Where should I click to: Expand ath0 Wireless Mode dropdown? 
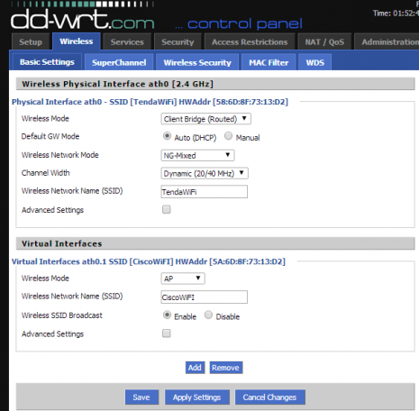tap(206, 119)
